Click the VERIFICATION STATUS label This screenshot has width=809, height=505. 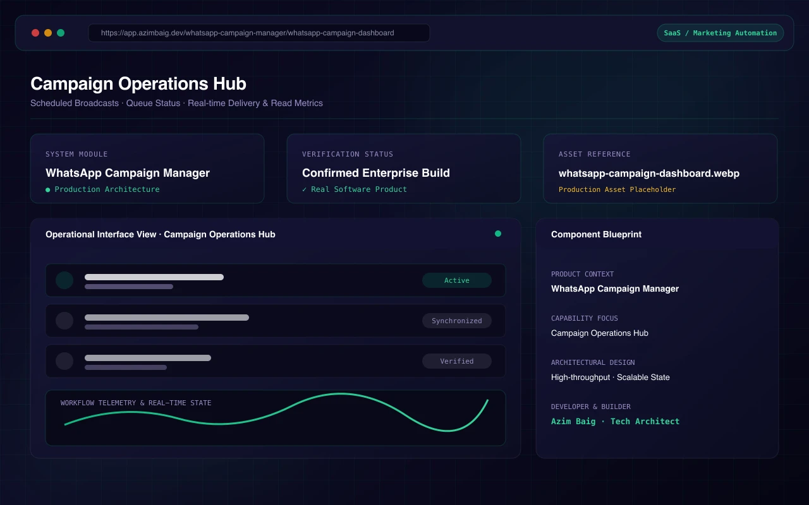[x=348, y=154]
